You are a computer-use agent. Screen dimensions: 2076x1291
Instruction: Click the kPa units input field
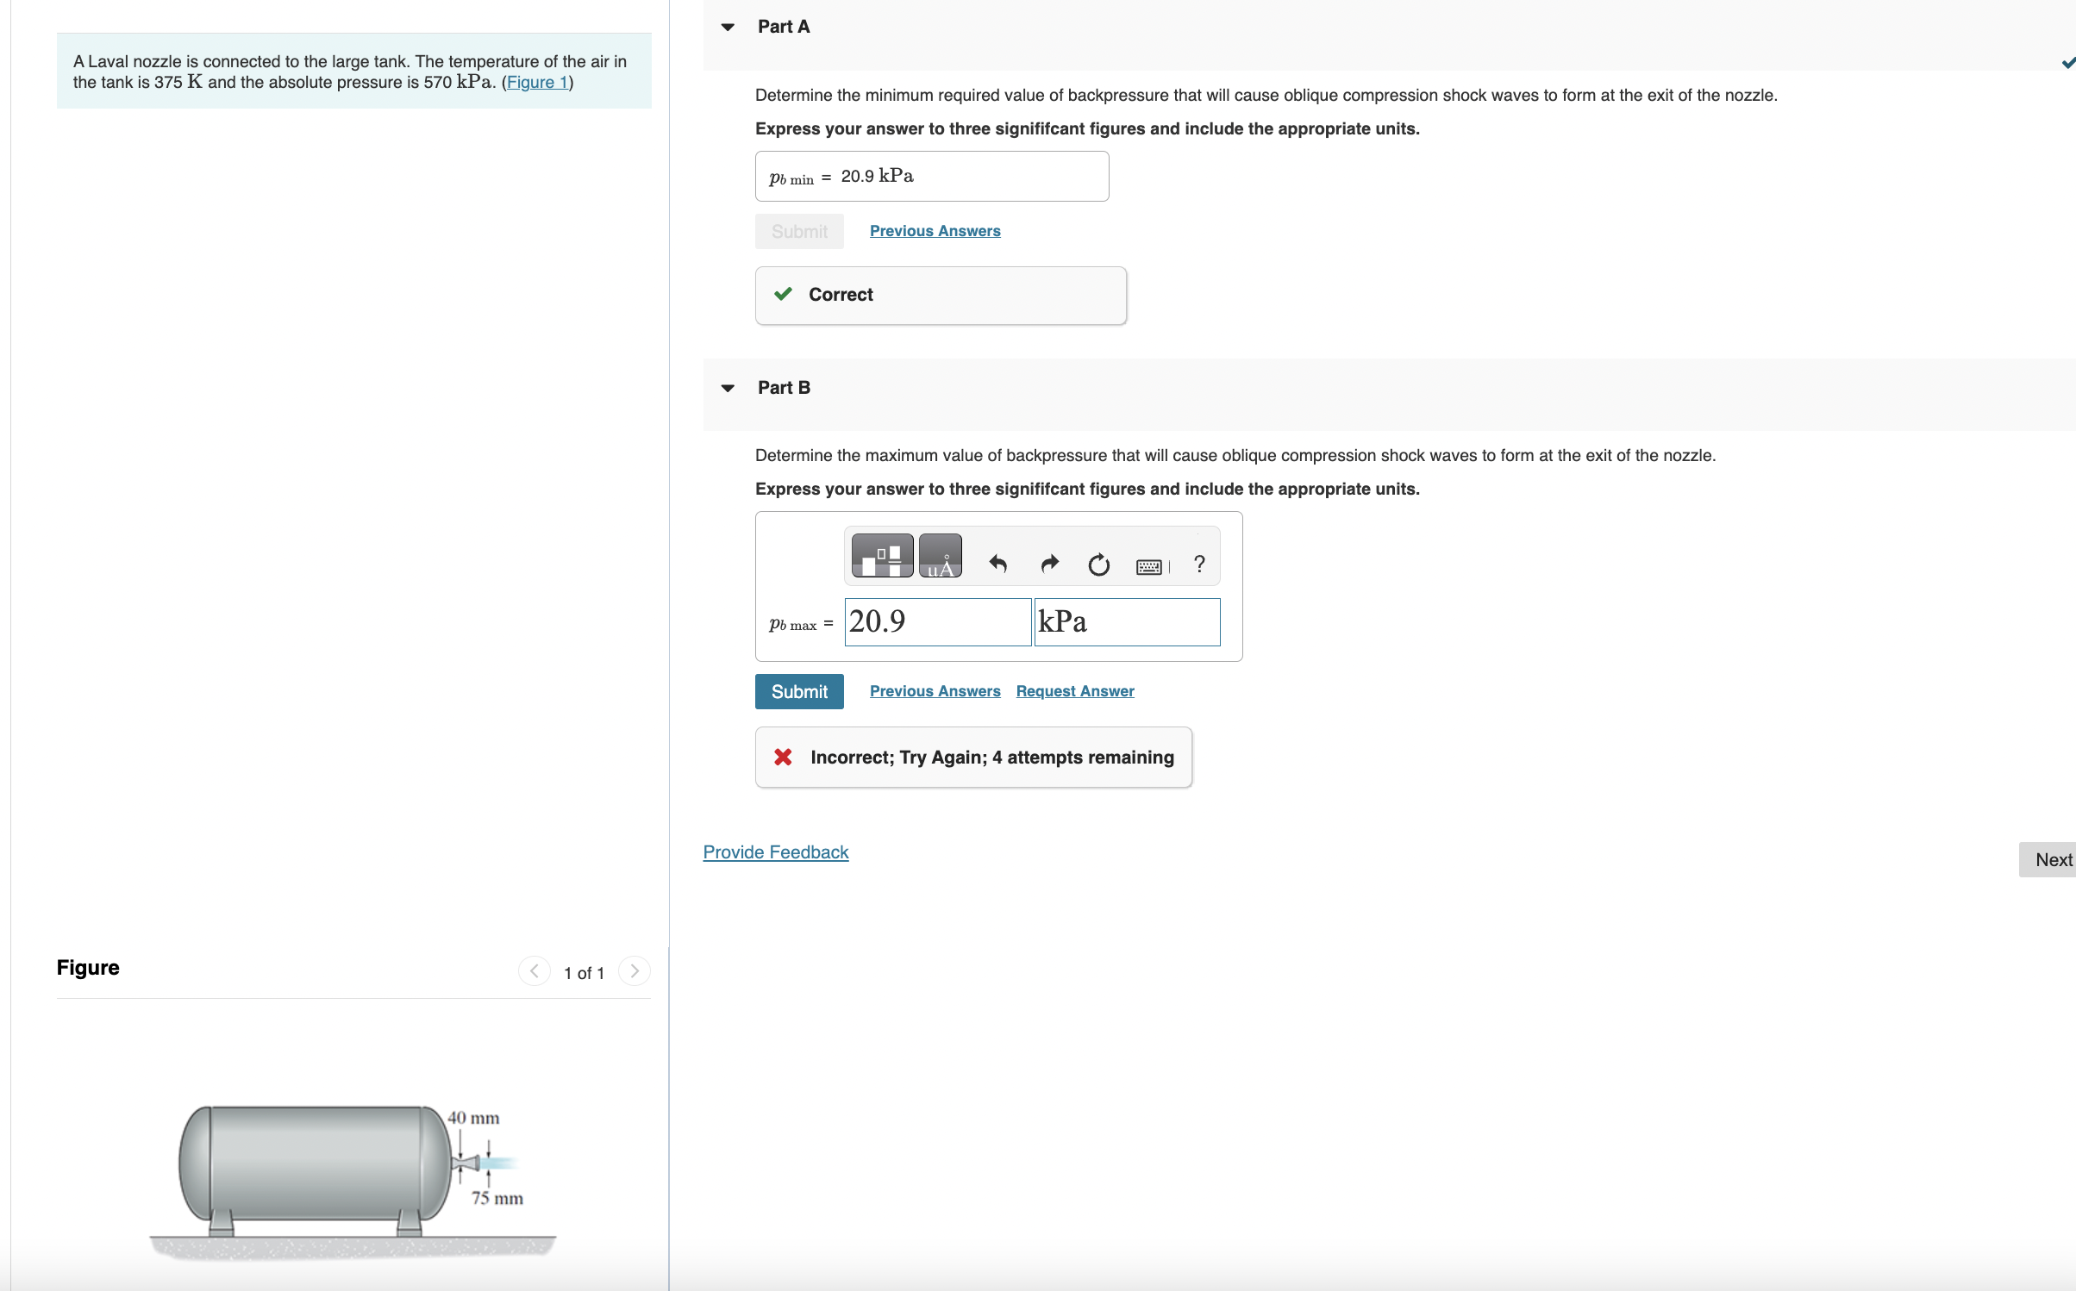coord(1127,622)
